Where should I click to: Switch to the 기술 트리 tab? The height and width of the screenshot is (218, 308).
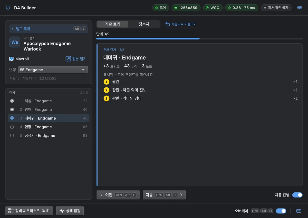point(112,24)
